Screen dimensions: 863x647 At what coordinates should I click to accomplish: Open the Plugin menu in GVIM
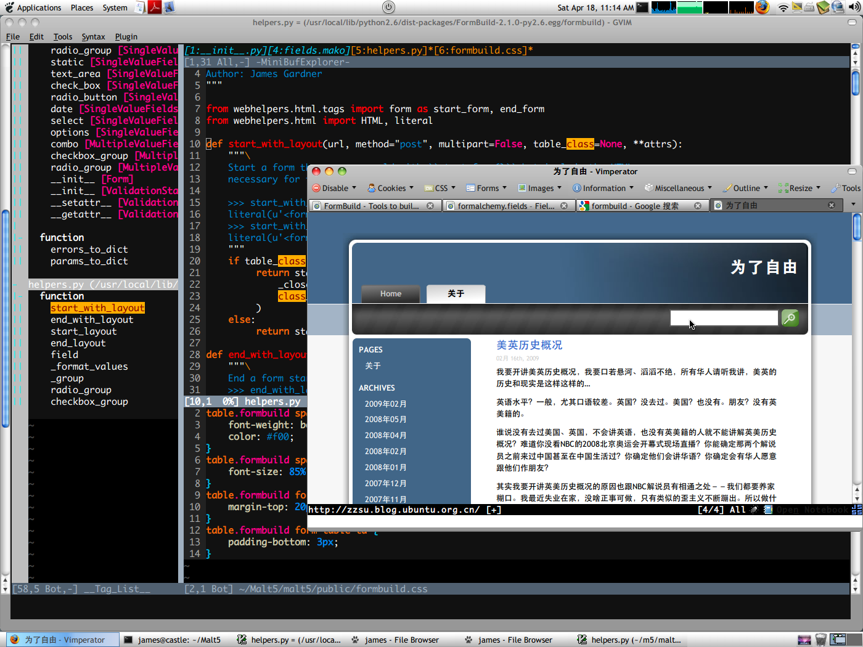point(126,36)
